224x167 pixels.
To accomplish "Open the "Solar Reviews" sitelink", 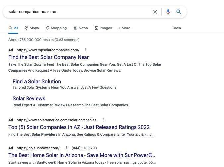I will (29, 98).
